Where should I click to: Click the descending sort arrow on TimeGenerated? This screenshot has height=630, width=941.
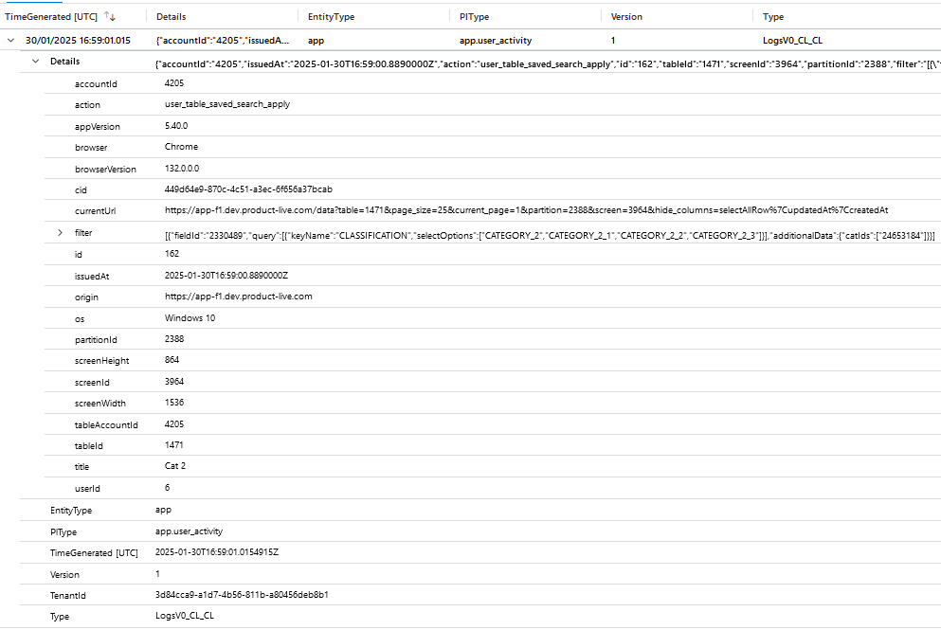[113, 16]
